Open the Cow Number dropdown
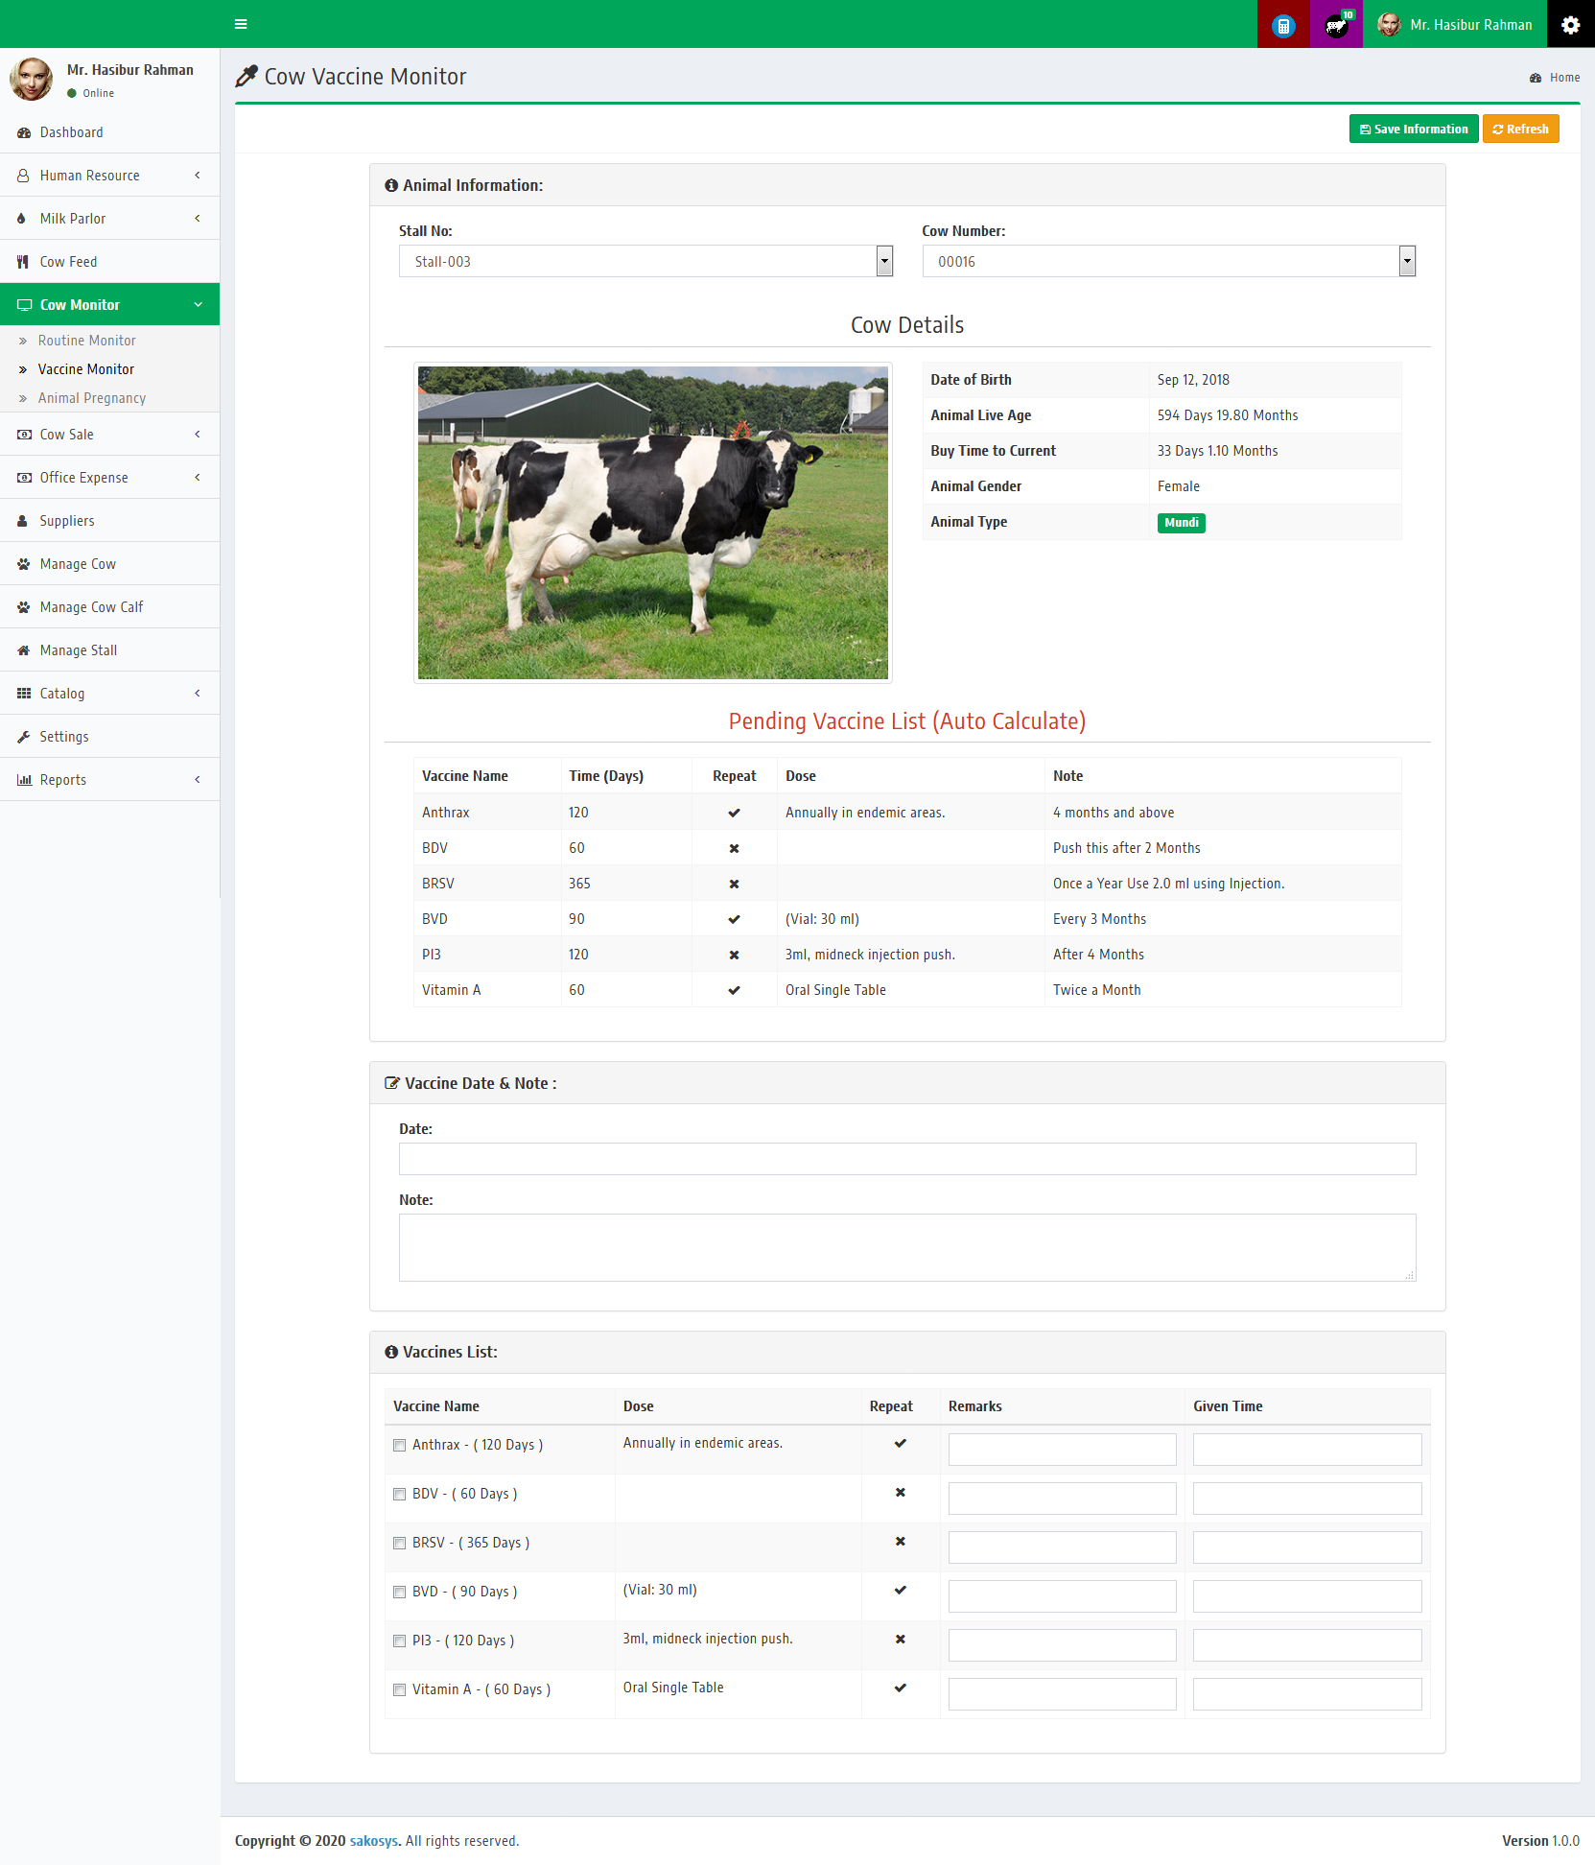 (x=1168, y=261)
